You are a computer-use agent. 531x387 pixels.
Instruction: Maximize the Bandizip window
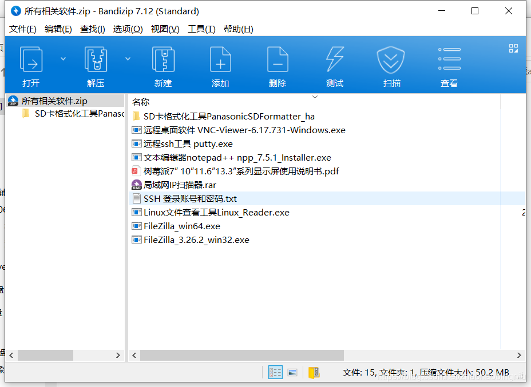coord(475,11)
